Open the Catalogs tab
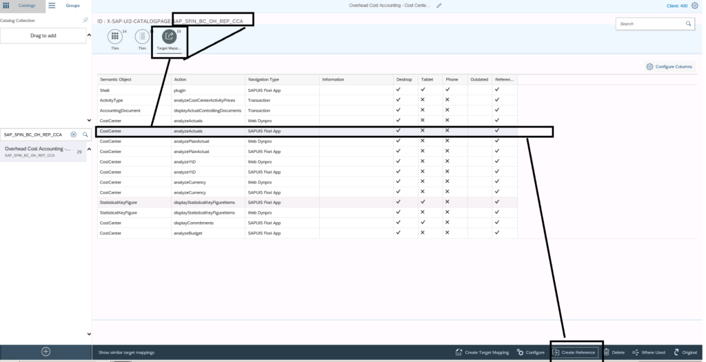 pyautogui.click(x=27, y=6)
